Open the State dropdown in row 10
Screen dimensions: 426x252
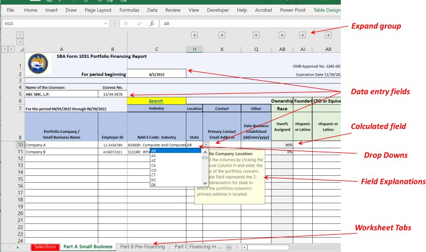coord(206,145)
